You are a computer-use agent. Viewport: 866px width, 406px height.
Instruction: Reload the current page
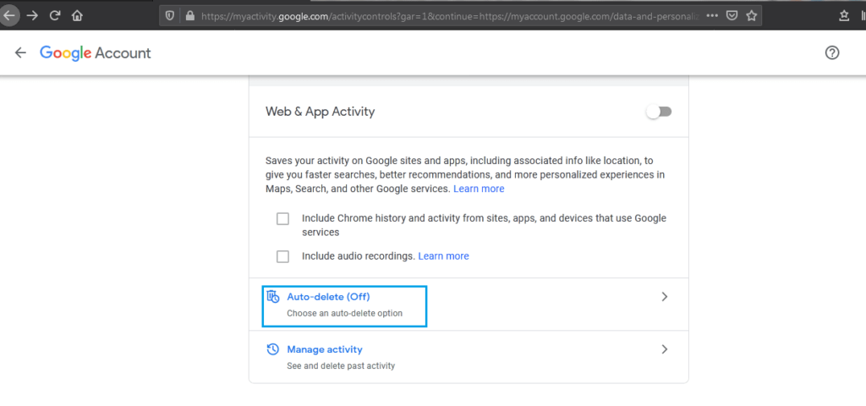(x=55, y=15)
